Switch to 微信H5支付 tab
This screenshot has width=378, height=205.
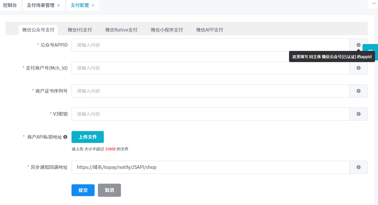pos(80,30)
